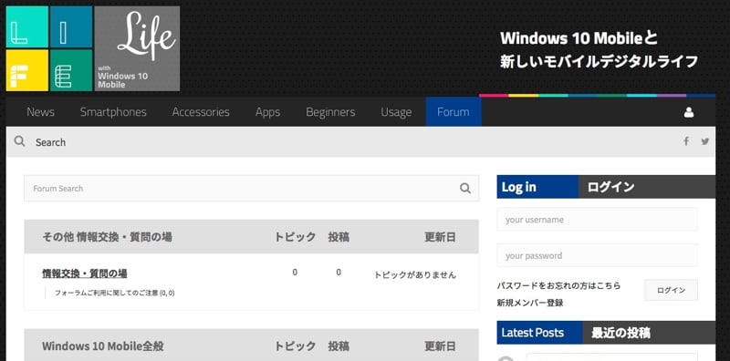Click トピックがありません status text
Screen dimensions: 730x361
[415, 275]
